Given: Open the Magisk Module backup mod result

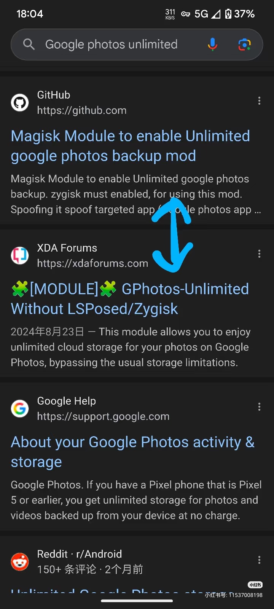Looking at the screenshot, I should pyautogui.click(x=131, y=146).
